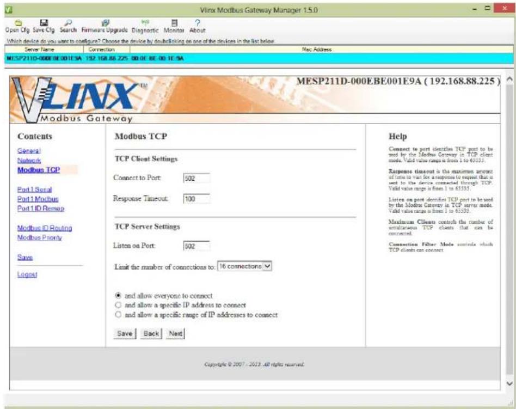Open Network settings page
Image resolution: width=516 pixels, height=409 pixels.
point(29,160)
